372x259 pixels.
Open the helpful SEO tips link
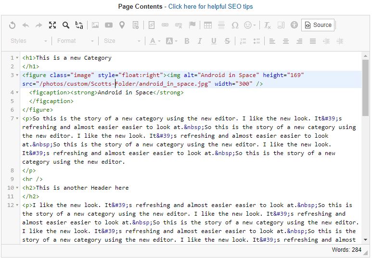pyautogui.click(x=210, y=6)
